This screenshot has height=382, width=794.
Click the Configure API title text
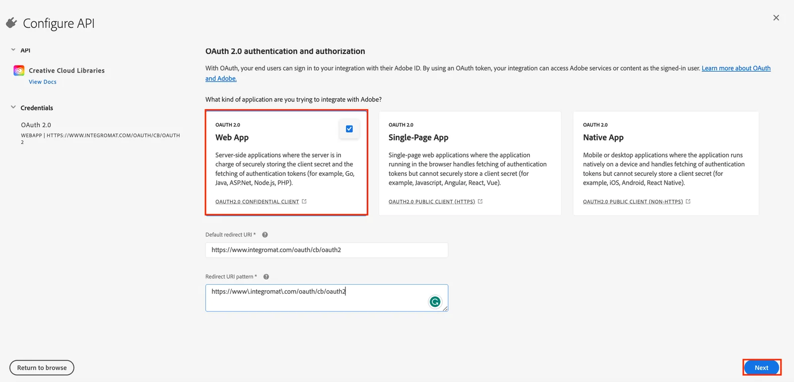click(x=59, y=23)
